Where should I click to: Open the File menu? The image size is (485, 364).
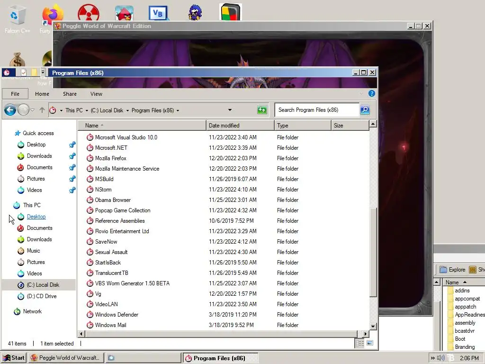pos(15,94)
